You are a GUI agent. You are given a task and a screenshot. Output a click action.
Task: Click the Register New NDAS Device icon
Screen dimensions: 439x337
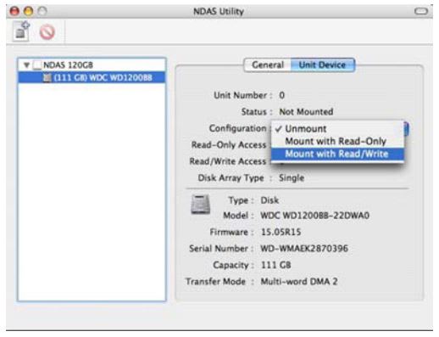tap(21, 31)
